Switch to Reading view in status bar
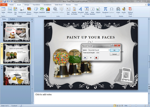Image resolution: width=150 pixels, height=107 pixels. [x=120, y=106]
